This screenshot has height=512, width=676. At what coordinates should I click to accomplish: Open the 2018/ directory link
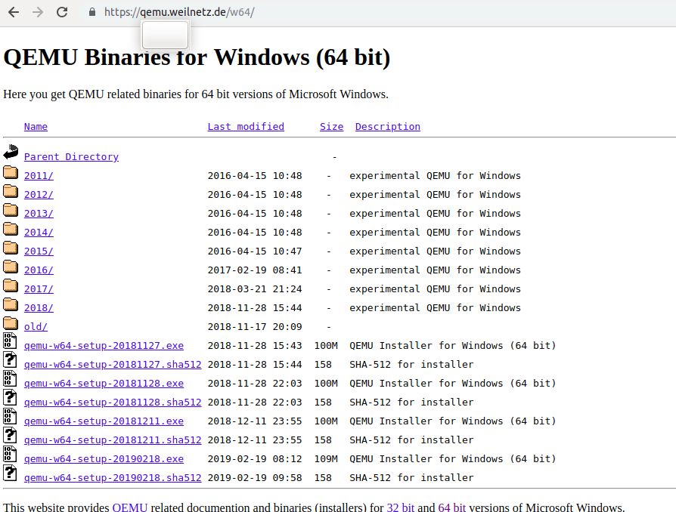point(39,308)
